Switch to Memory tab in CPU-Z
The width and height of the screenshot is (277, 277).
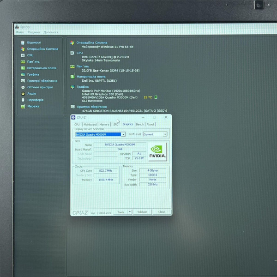point(104,124)
